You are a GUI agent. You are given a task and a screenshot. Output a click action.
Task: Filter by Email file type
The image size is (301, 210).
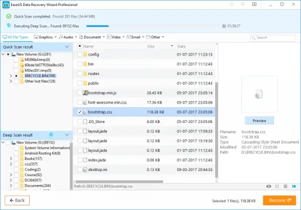click(x=133, y=37)
